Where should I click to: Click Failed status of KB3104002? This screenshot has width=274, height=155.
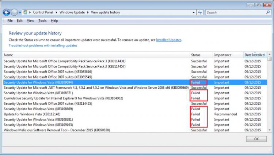coord(195,98)
